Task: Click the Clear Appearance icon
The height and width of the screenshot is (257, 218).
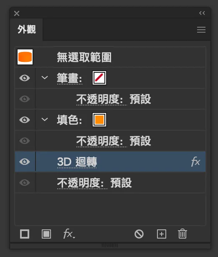Action: [x=139, y=234]
